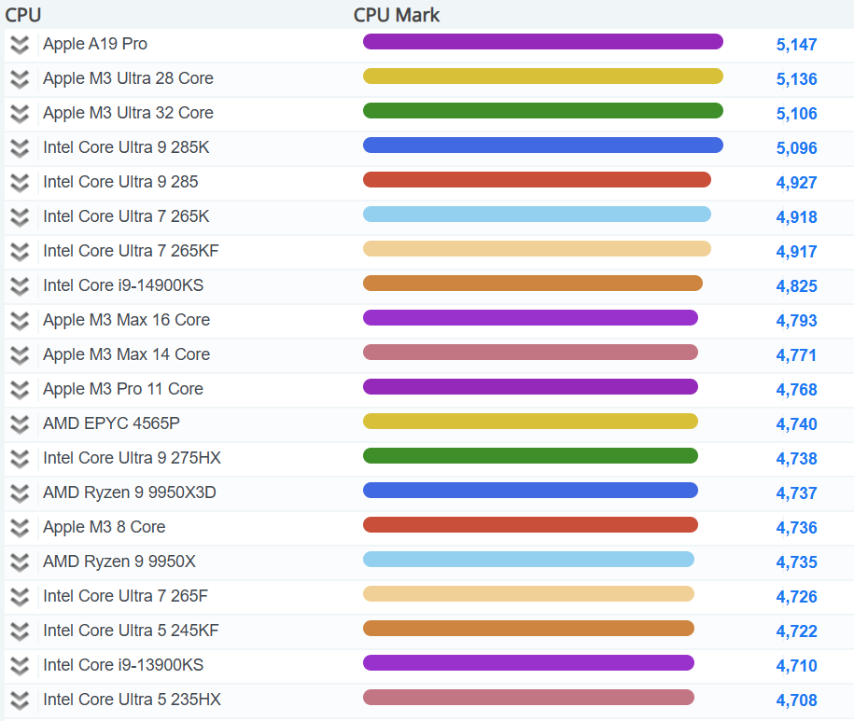Click the AMD Ryzen 9 9950X name
Viewport: 854px width, 721px height.
click(x=119, y=562)
